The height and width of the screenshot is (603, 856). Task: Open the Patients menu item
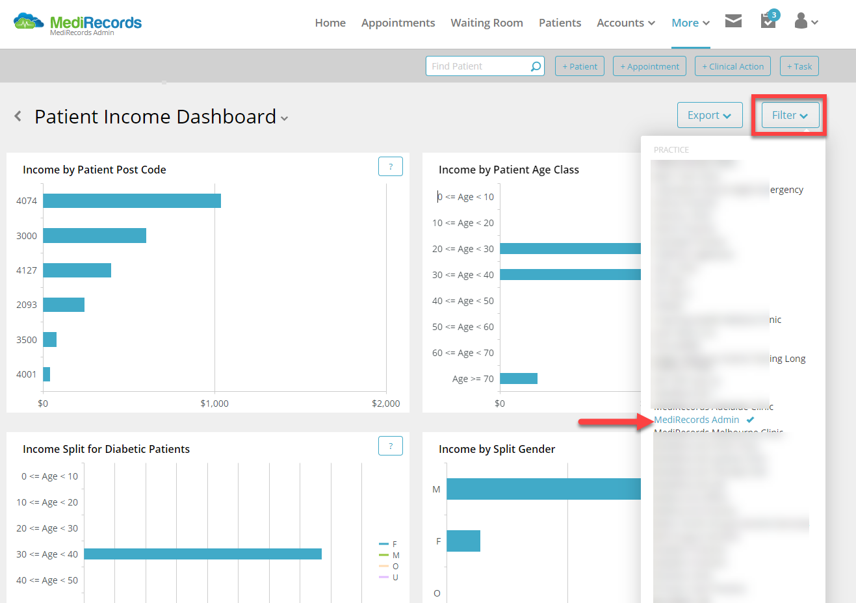click(x=560, y=23)
